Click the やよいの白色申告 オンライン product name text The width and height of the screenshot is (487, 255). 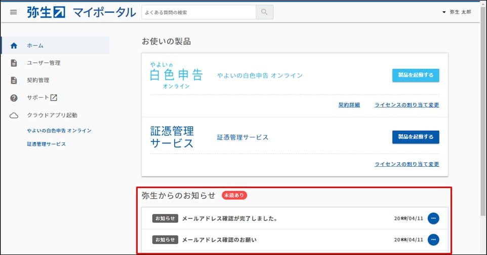[x=260, y=76]
